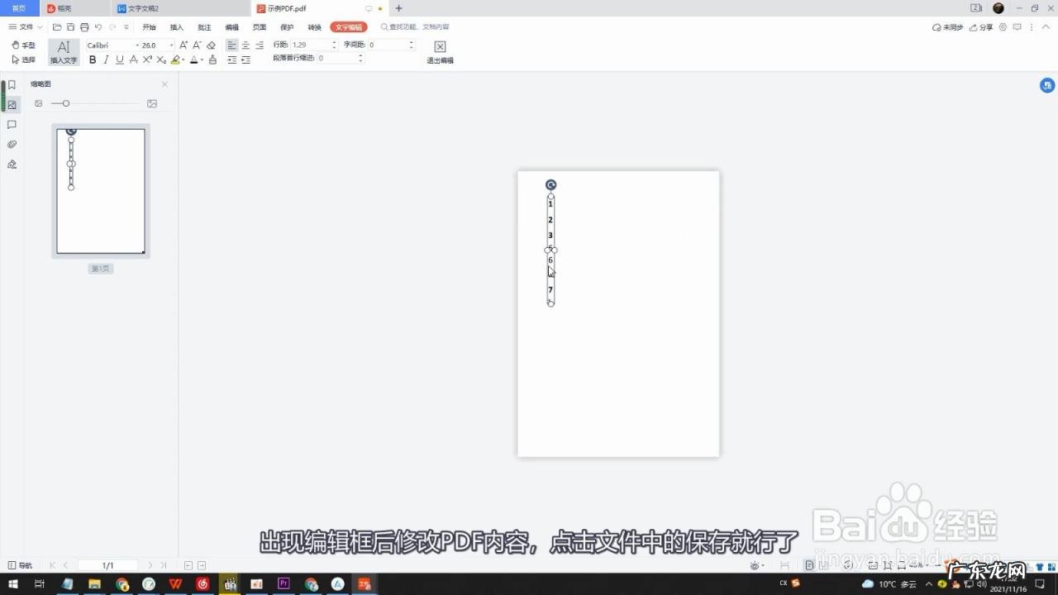Toggle italic formatting
Screen dimensions: 1058x595
pos(106,59)
